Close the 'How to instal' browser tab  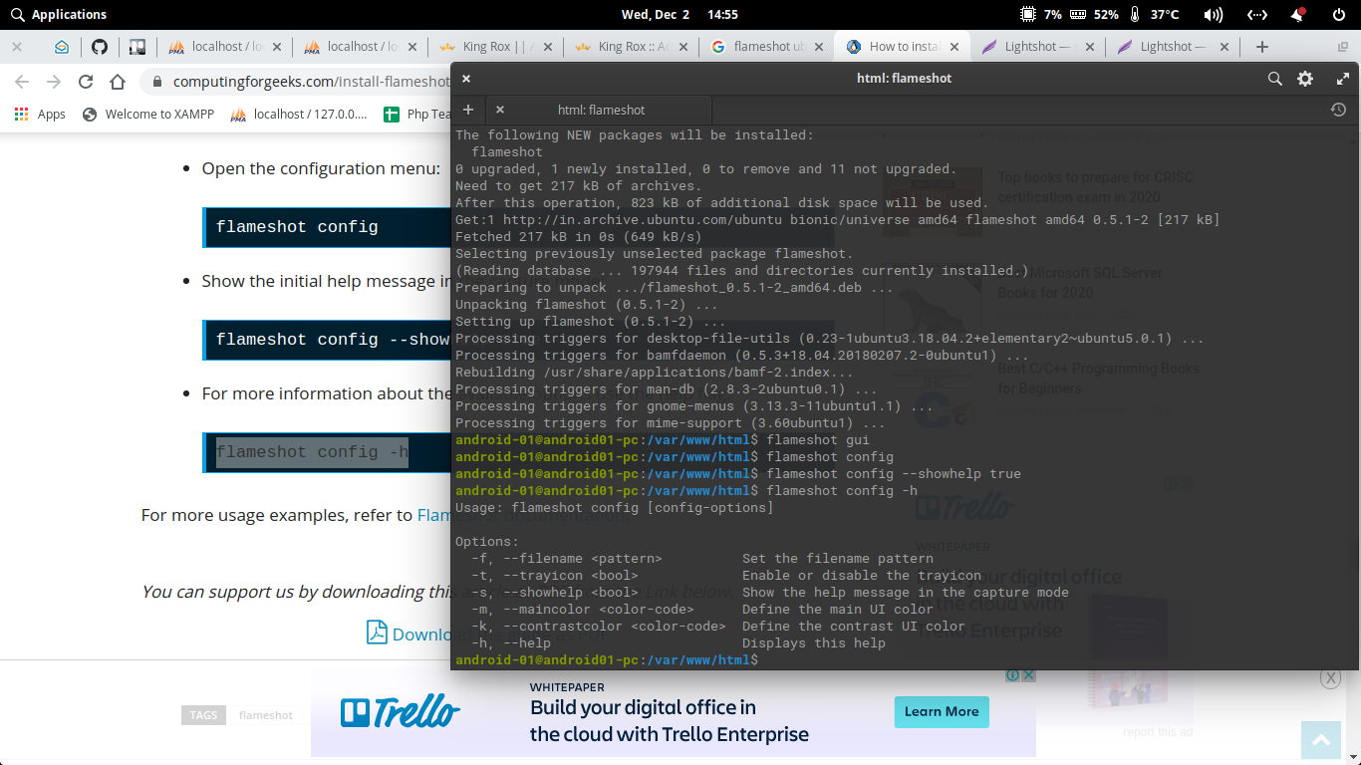click(x=954, y=47)
